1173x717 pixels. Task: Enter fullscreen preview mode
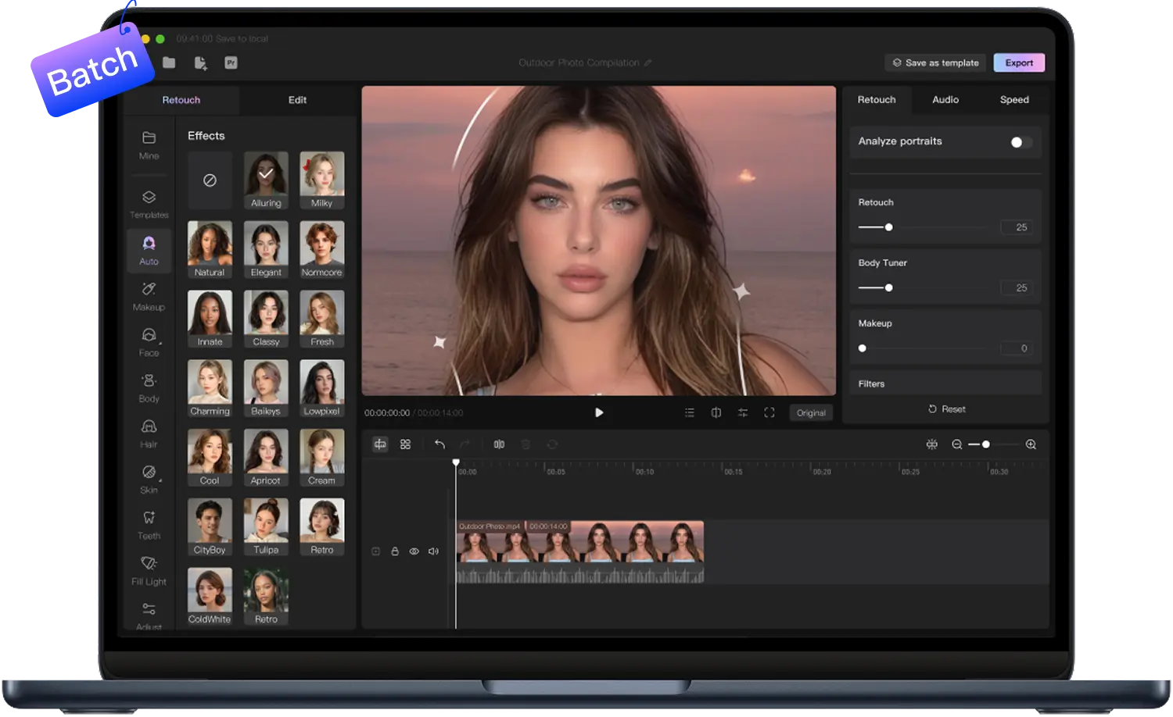point(769,412)
